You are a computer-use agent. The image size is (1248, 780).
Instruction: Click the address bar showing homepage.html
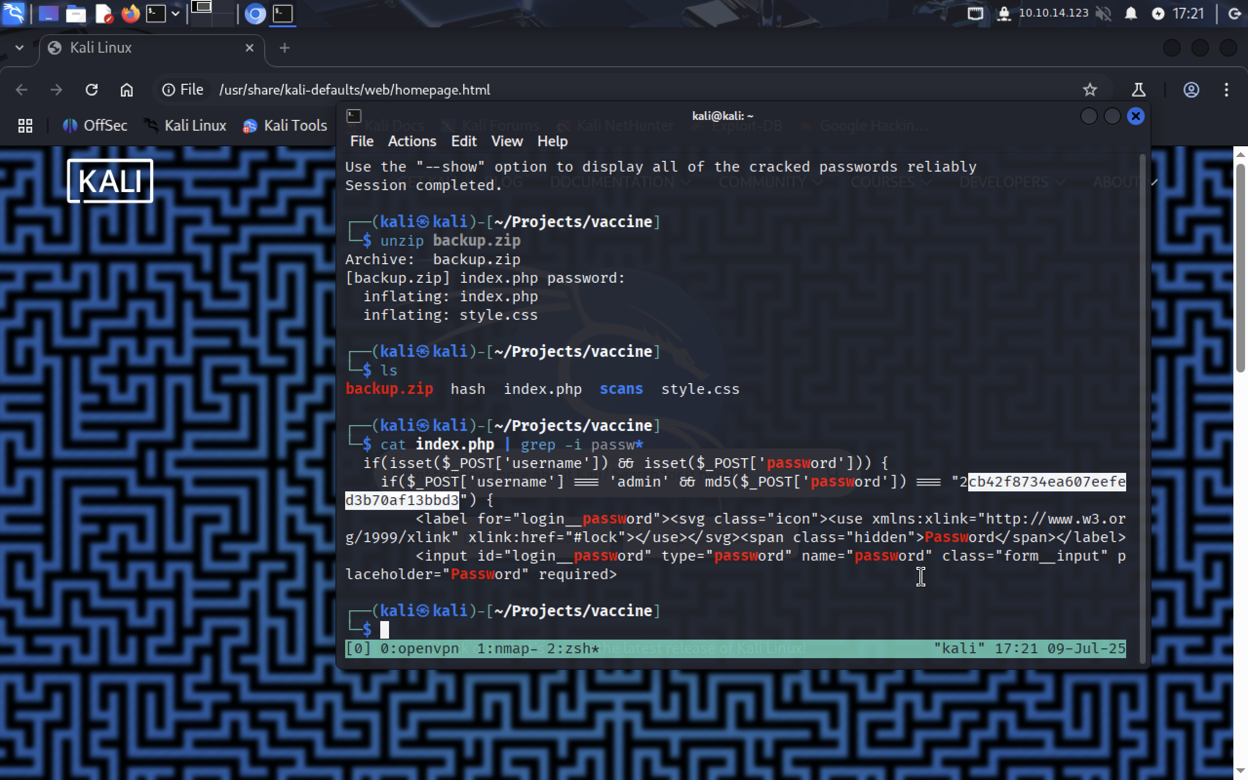click(355, 90)
